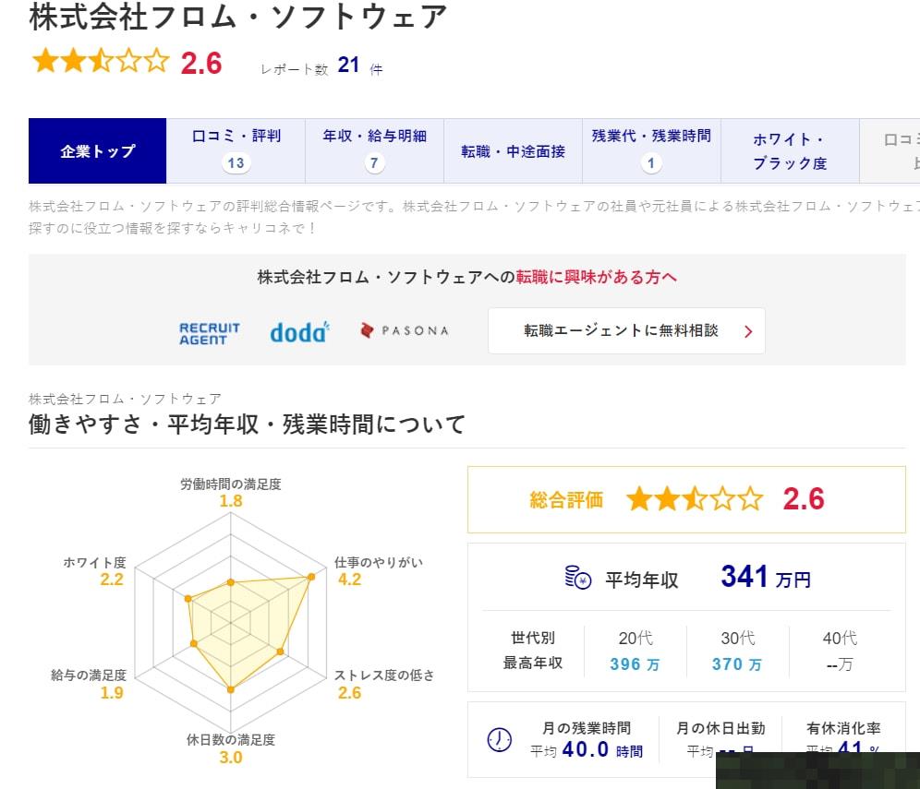
Task: Click the 総合評価 2.6 rating box
Action: tap(686, 499)
